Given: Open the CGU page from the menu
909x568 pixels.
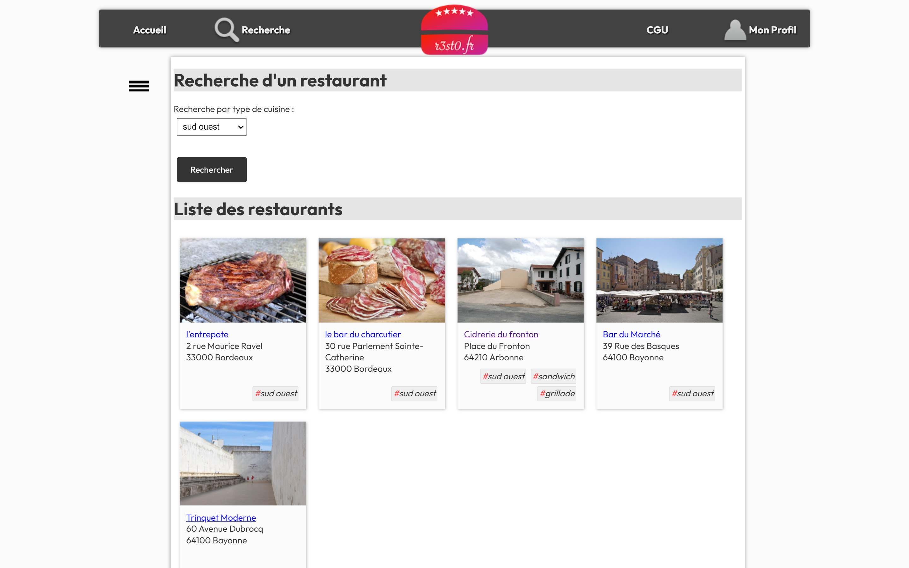Looking at the screenshot, I should point(657,30).
